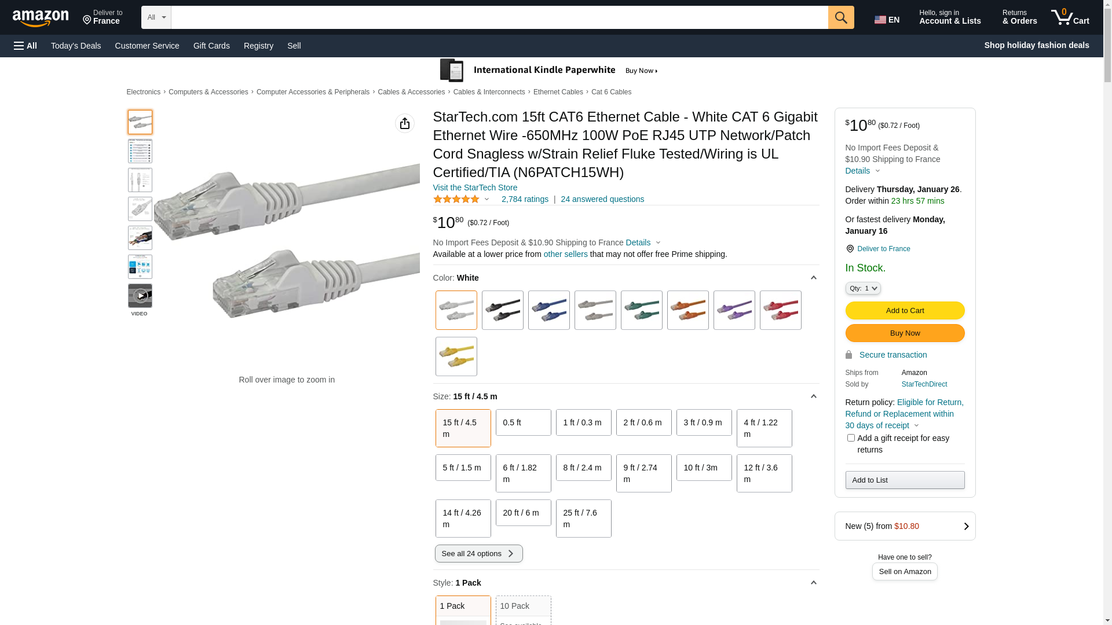
Task: Select the 25 ft / 7.6 m size
Action: click(583, 519)
